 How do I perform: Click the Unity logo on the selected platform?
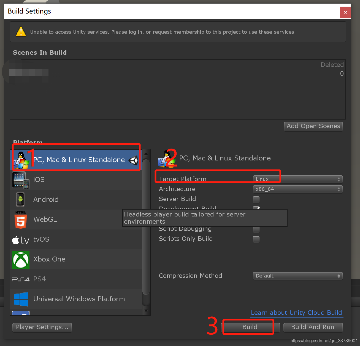click(x=133, y=160)
